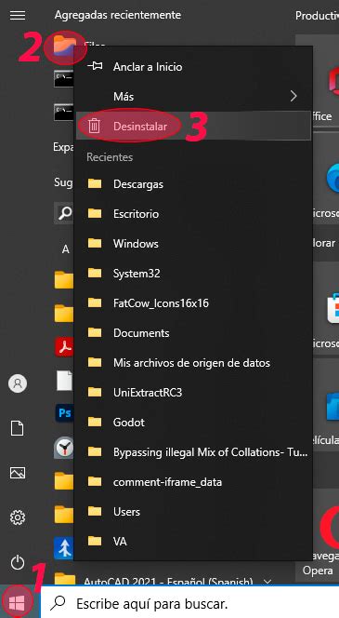Open the hamburger menu in Start
Screen dimensions: 339x618
[x=18, y=16]
